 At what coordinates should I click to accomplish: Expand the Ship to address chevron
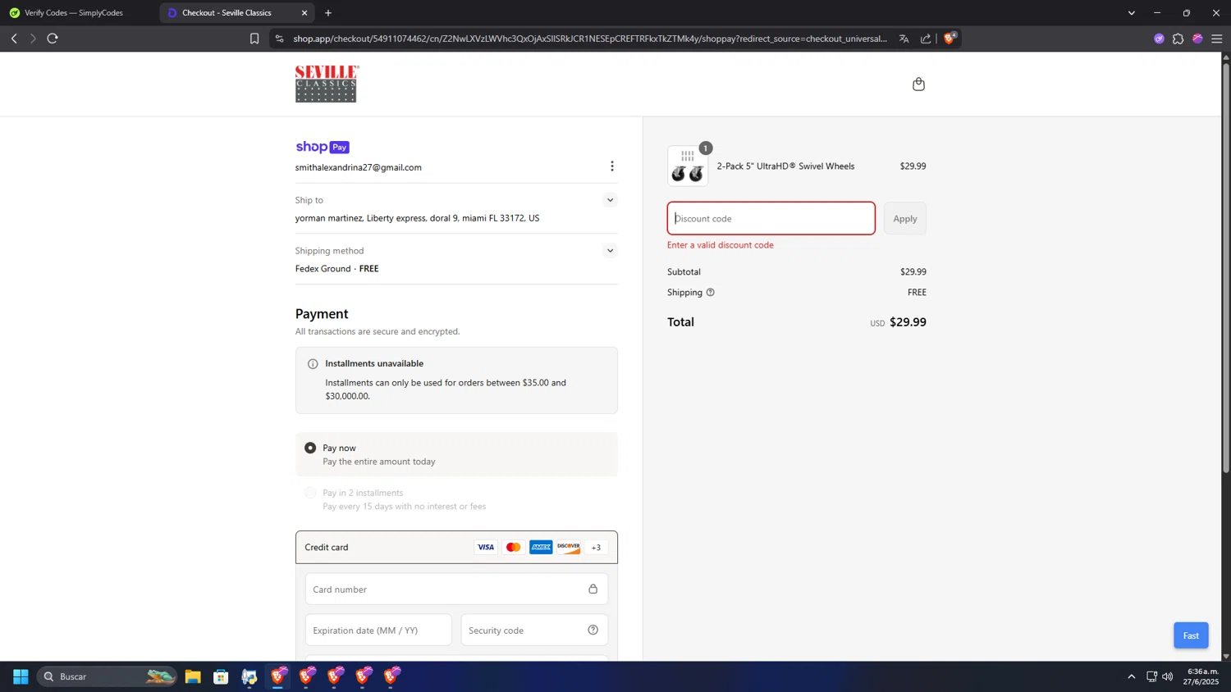tap(610, 200)
